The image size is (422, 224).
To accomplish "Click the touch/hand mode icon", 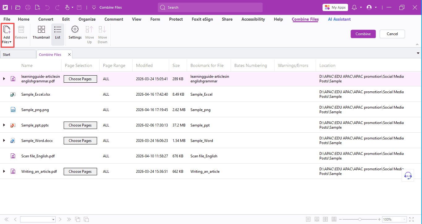I will click(67, 7).
